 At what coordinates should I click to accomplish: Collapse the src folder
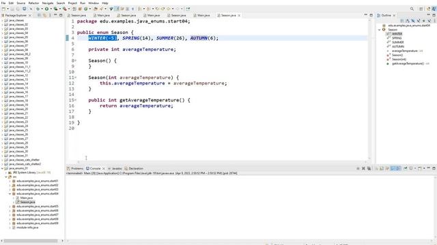point(6,177)
